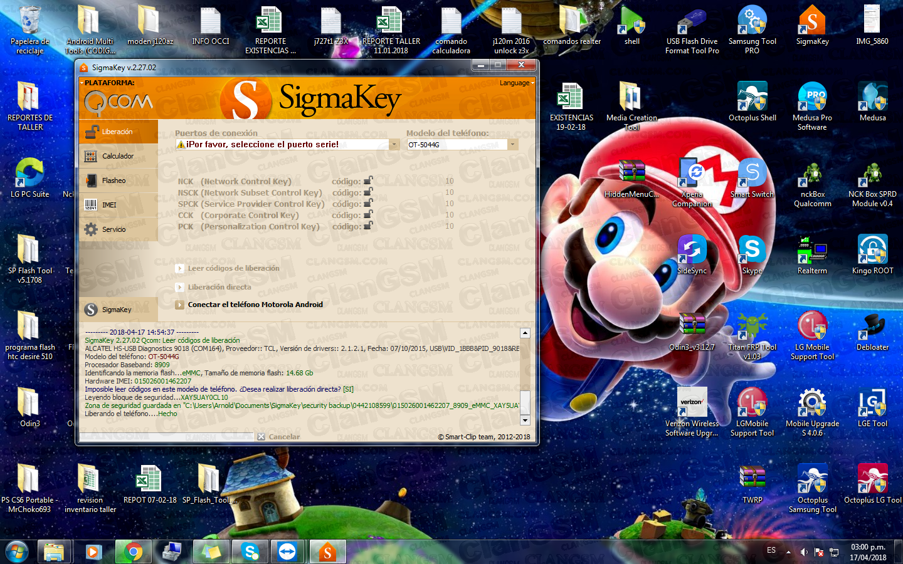Image resolution: width=903 pixels, height=564 pixels.
Task: Open the SideSync desktop icon
Action: click(692, 254)
